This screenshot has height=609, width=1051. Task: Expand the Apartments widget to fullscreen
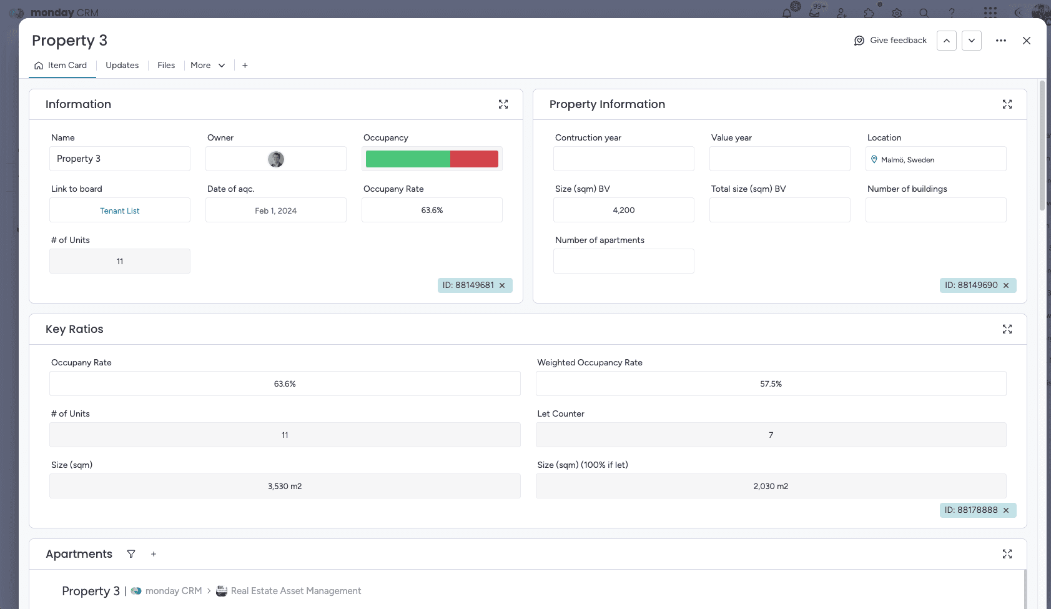point(1007,554)
